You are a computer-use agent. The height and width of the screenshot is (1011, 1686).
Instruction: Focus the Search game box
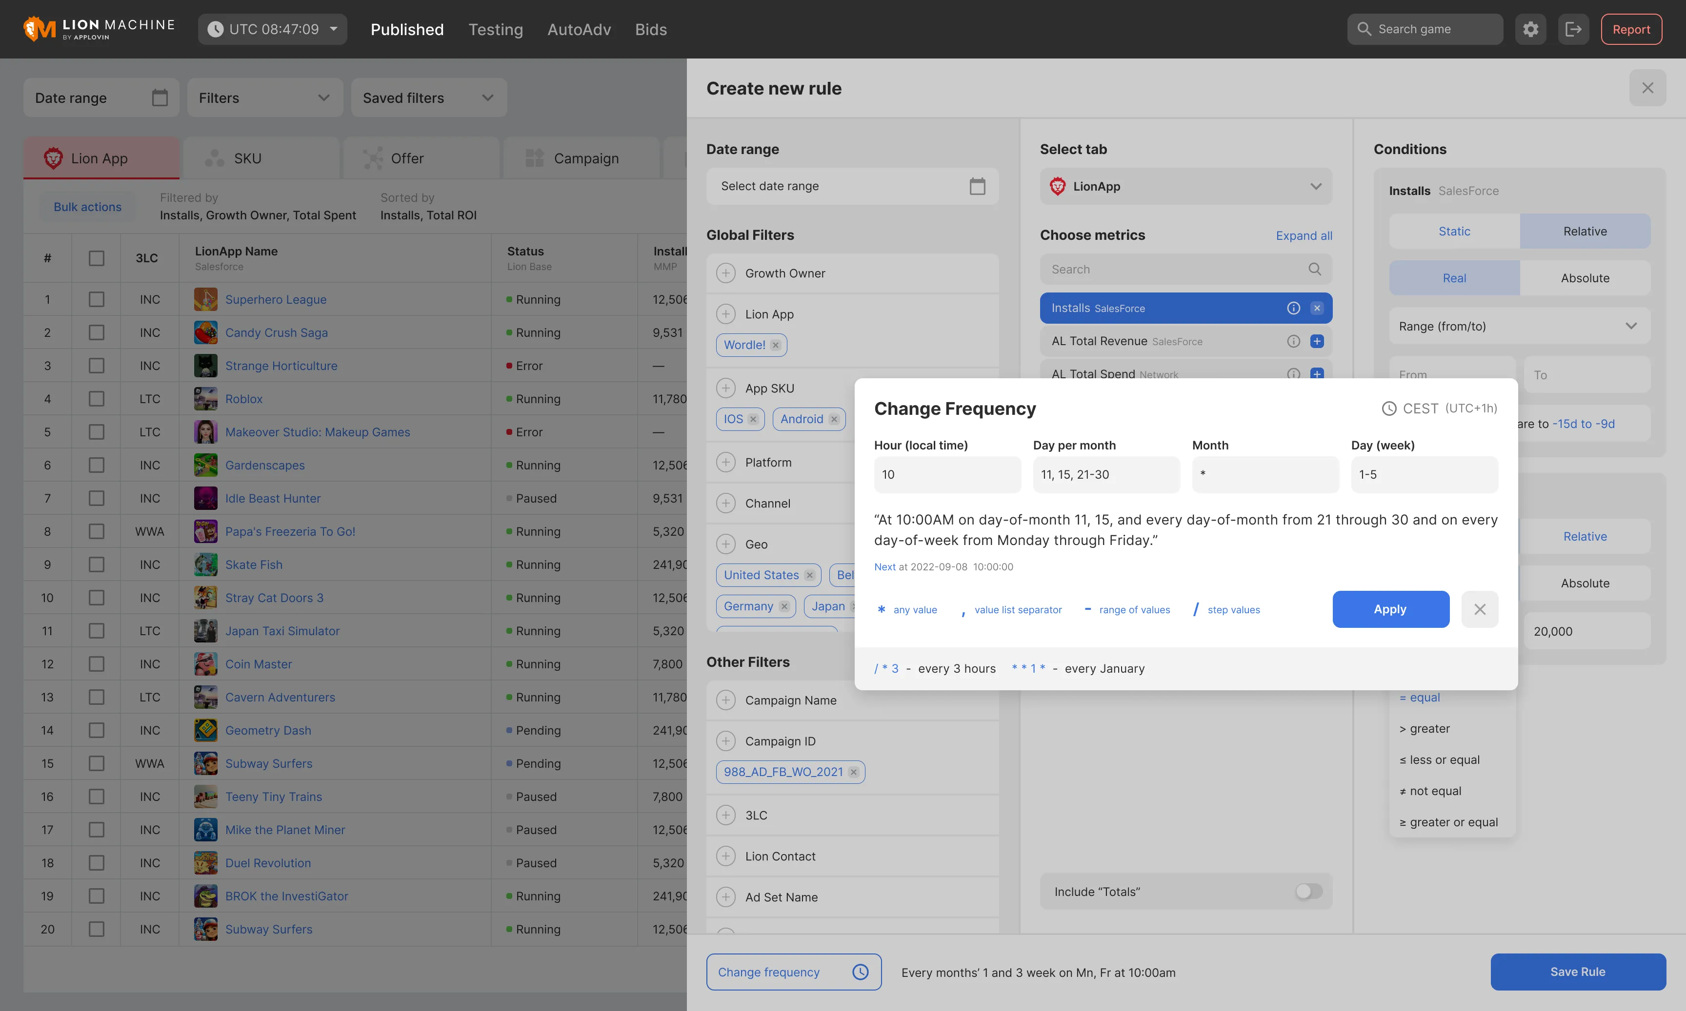click(1425, 29)
